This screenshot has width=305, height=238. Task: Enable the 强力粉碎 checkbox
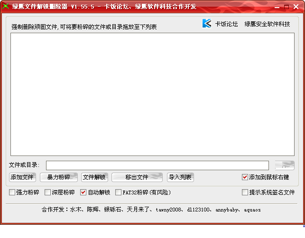click(x=12, y=192)
